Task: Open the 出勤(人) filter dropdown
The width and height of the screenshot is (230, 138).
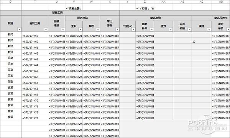Action: pos(133,29)
